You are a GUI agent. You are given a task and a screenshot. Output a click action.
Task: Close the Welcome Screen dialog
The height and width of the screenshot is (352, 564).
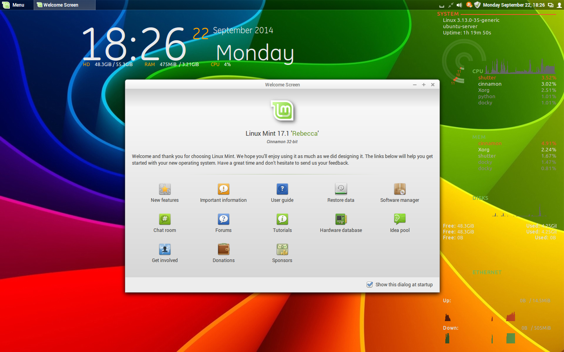click(433, 84)
